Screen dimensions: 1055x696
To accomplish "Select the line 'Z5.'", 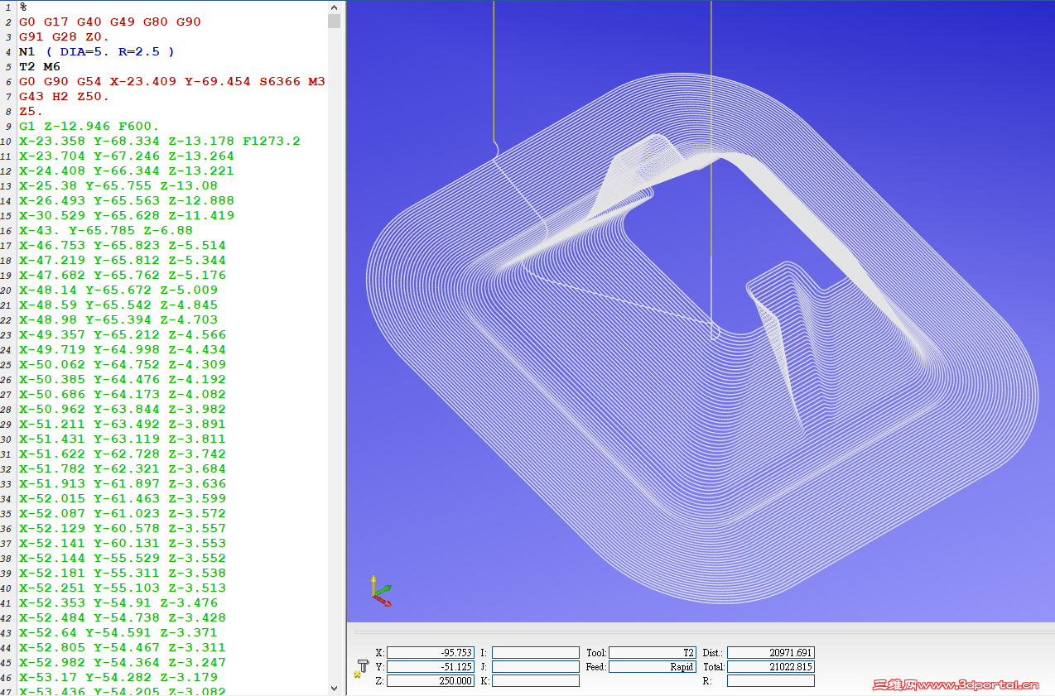I will click(x=31, y=111).
